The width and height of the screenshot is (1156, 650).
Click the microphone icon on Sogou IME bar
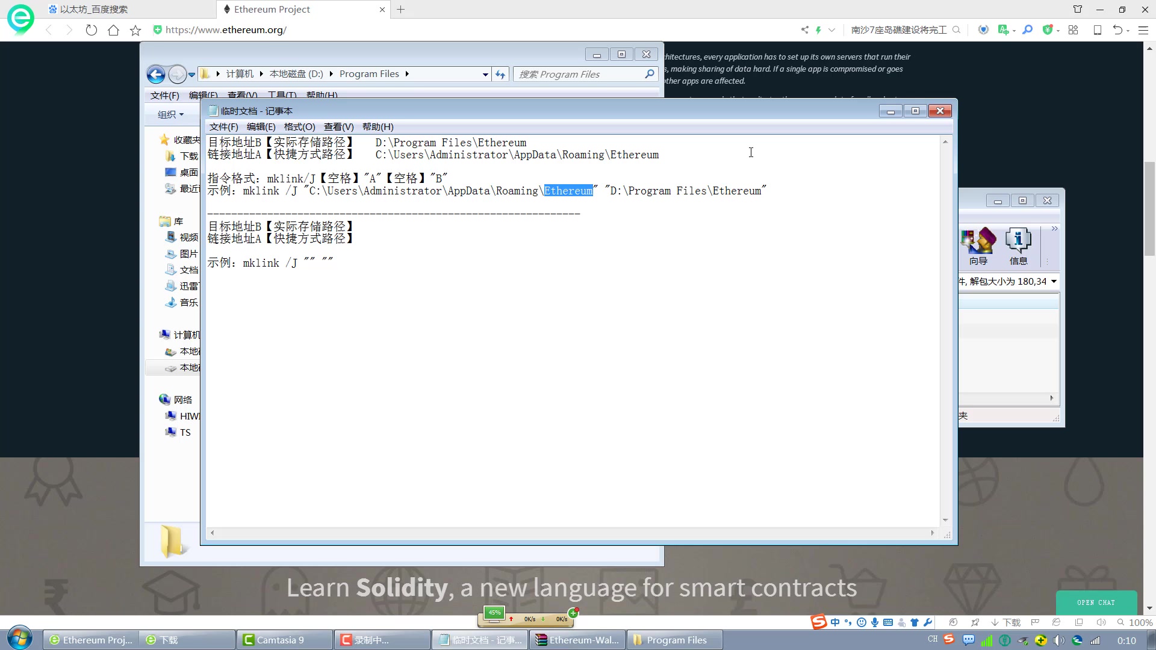pyautogui.click(x=874, y=622)
